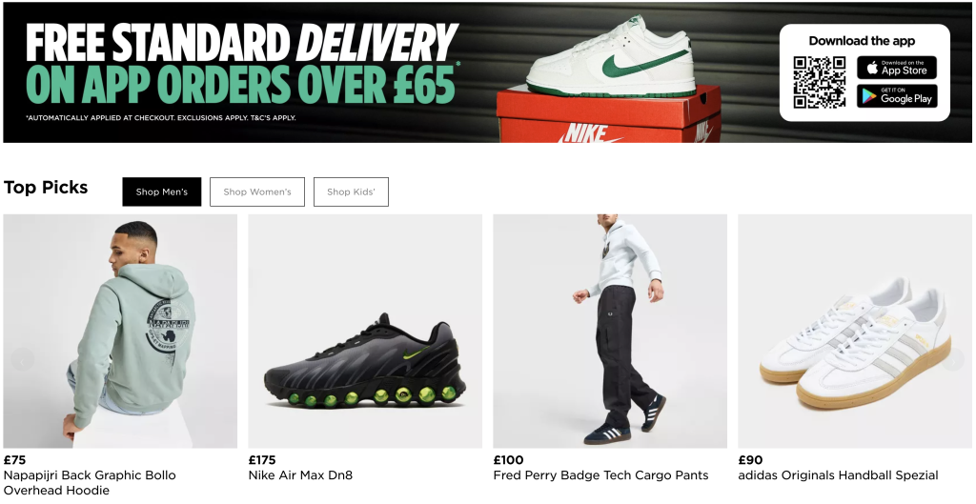
Task: Click the Nike shoe box in the banner
Action: click(608, 114)
